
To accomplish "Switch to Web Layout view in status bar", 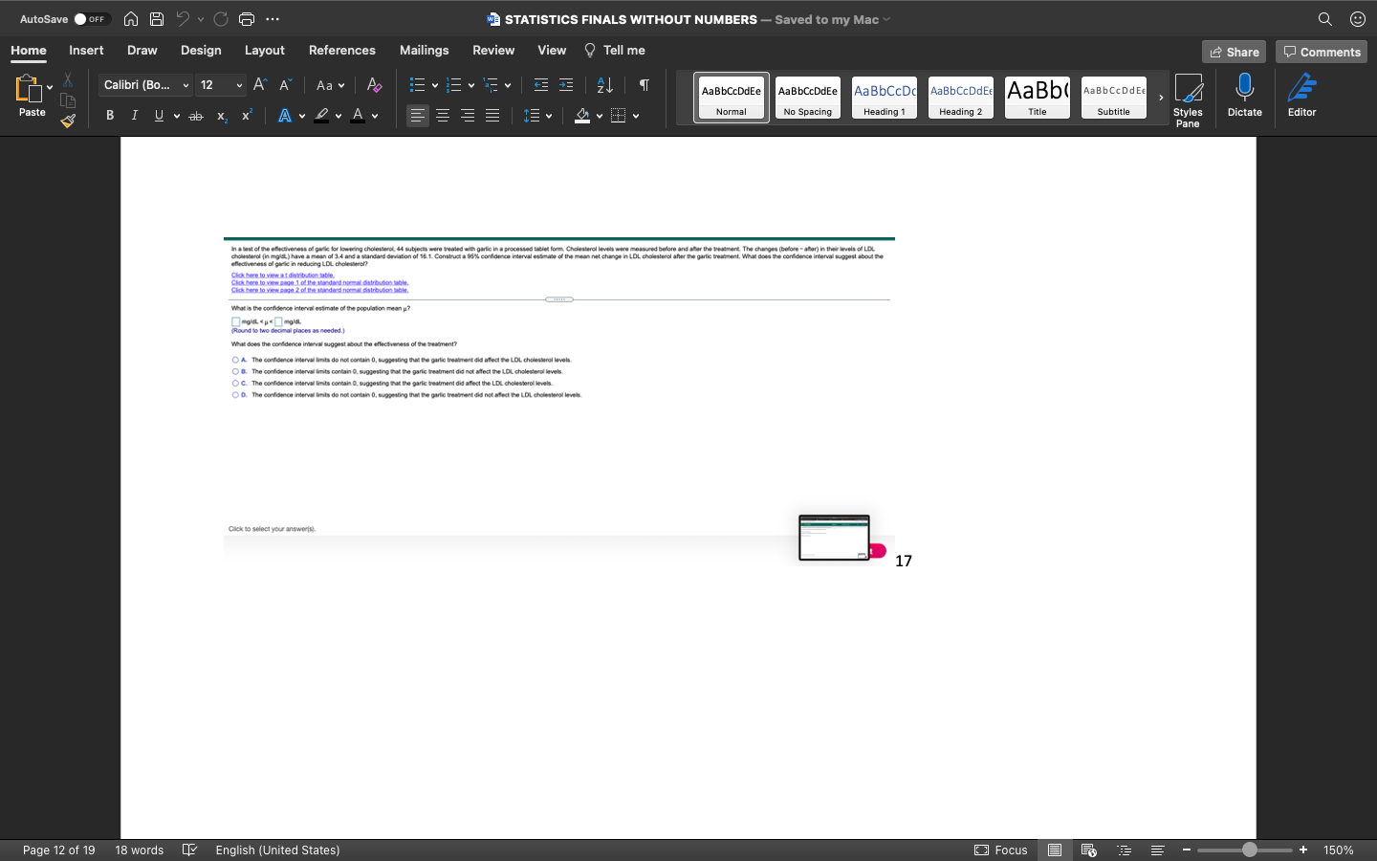I will click(1089, 850).
